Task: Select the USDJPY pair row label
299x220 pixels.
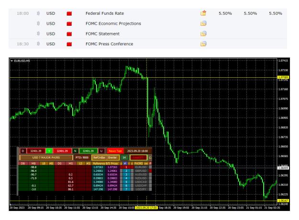Action: 141,189
